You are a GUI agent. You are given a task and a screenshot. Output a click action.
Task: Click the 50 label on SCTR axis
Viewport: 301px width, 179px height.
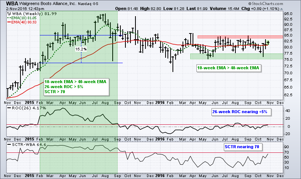287,157
